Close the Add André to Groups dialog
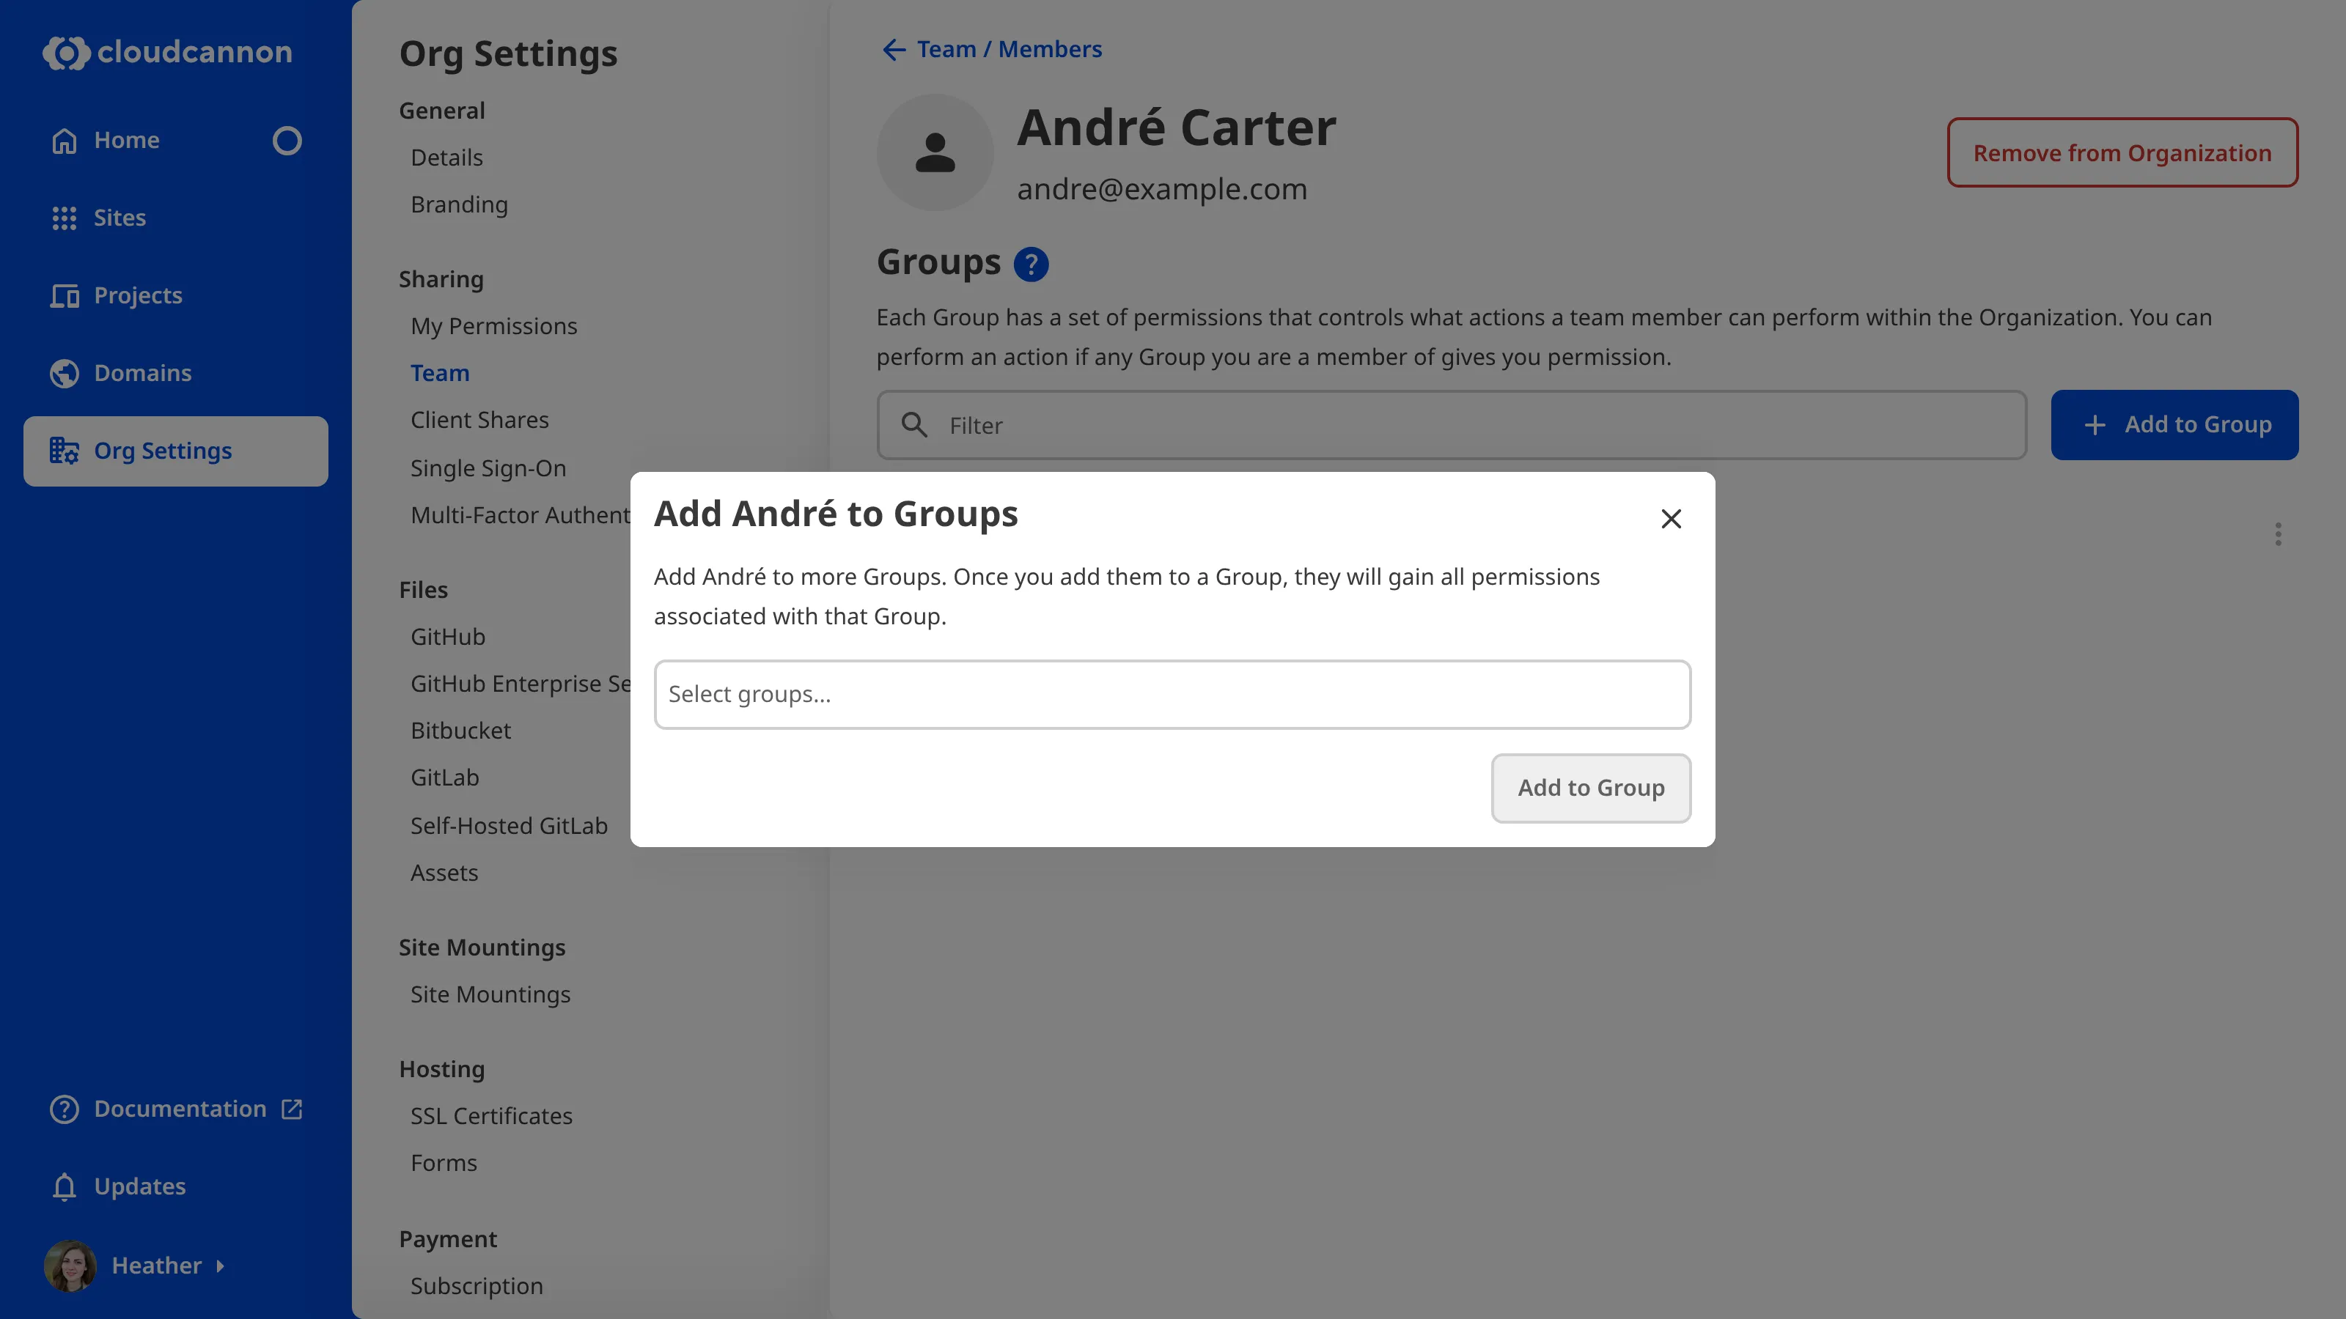Image resolution: width=2346 pixels, height=1319 pixels. tap(1670, 519)
